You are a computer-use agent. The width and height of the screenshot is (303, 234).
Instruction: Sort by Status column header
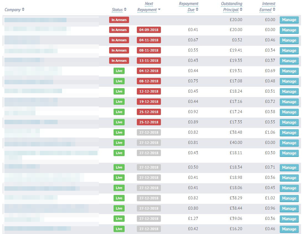pyautogui.click(x=117, y=10)
